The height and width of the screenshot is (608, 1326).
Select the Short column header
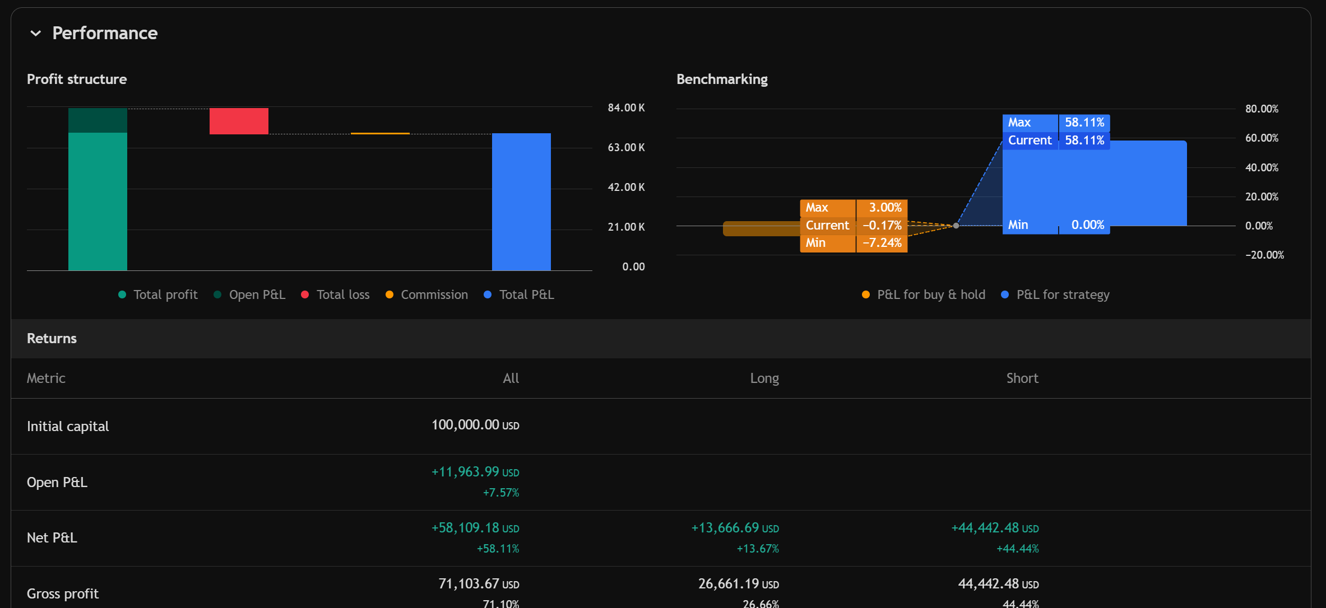1022,378
